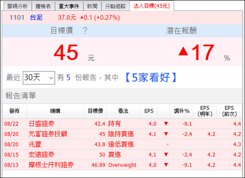Click the down arrow in 元富證券投顧 row
Image resolution: width=245 pixels, height=178 pixels.
[x=166, y=134]
